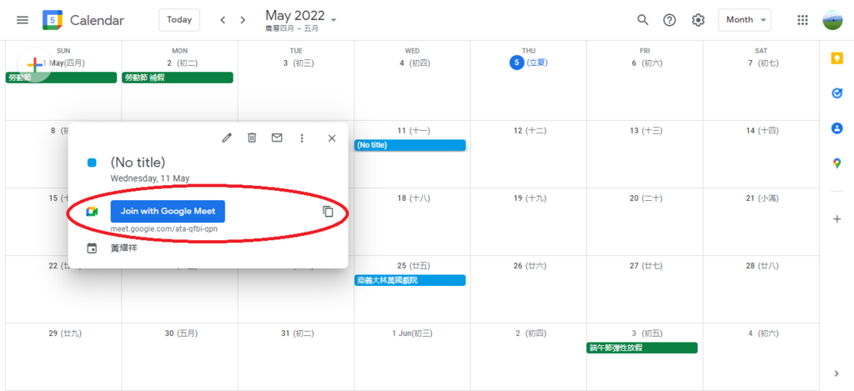Open the Google apps grid

[x=803, y=20]
